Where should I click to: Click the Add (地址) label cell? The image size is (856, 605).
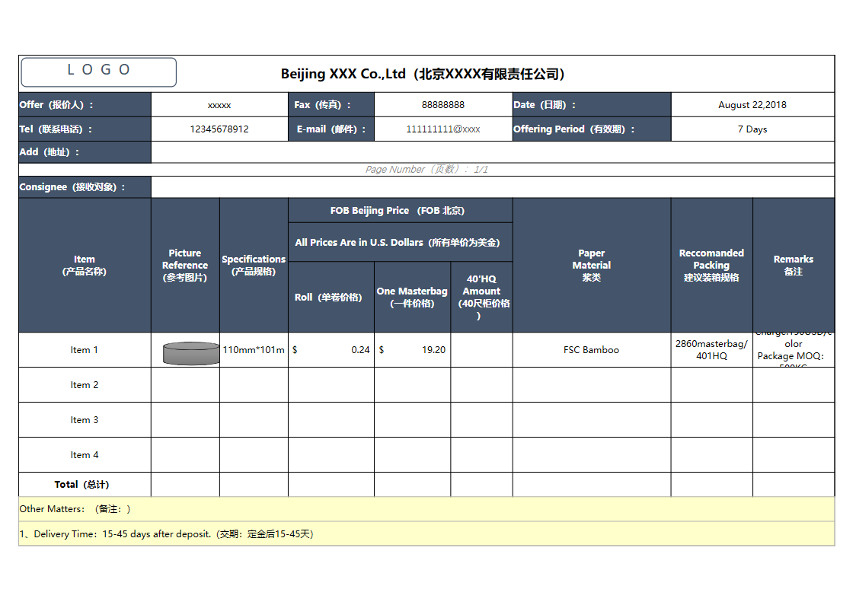coord(85,152)
